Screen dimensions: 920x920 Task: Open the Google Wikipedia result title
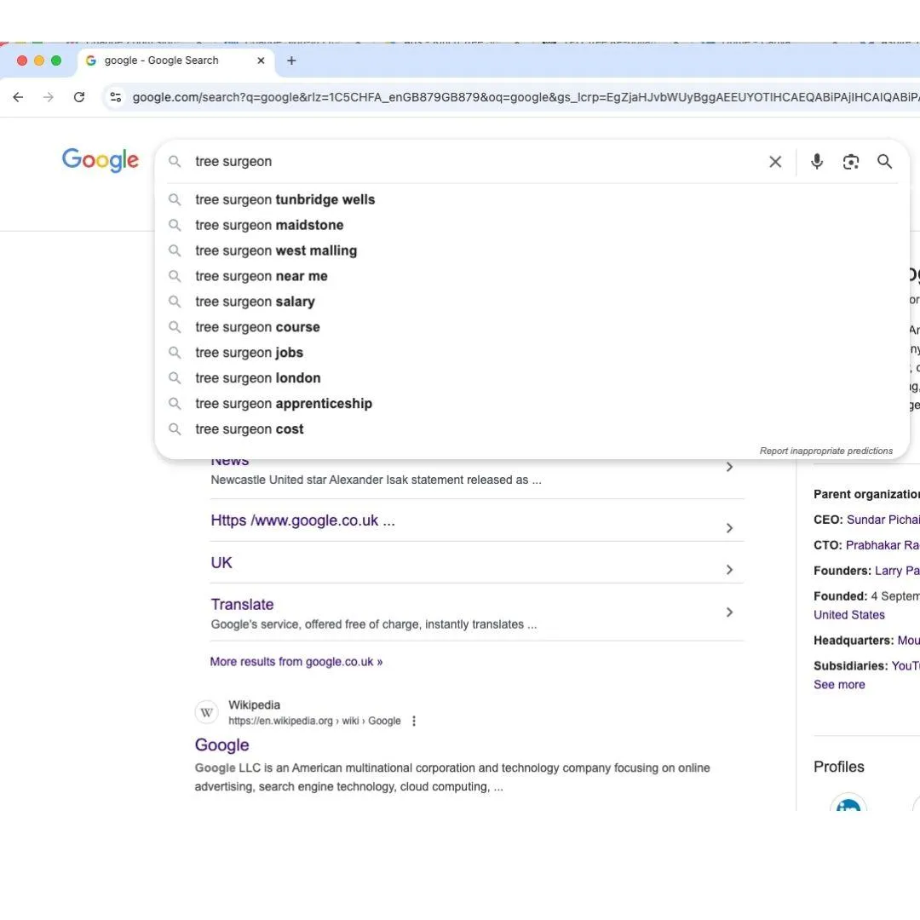tap(221, 745)
